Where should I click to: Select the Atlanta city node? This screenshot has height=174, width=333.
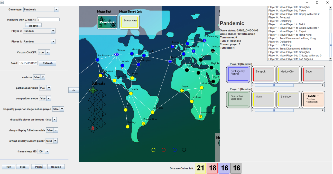point(122,65)
